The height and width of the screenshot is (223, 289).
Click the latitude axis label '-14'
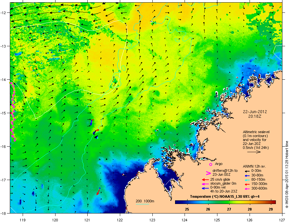point(4,79)
